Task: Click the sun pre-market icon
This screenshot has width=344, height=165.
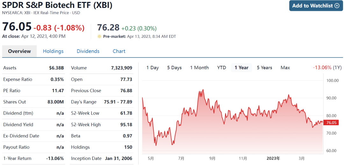Action: pyautogui.click(x=99, y=36)
